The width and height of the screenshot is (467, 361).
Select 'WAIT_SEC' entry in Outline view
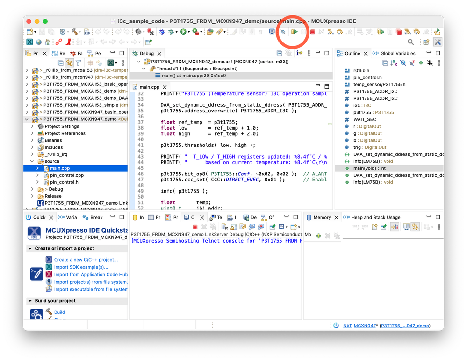[365, 119]
